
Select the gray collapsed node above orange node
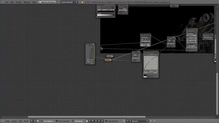109,56
